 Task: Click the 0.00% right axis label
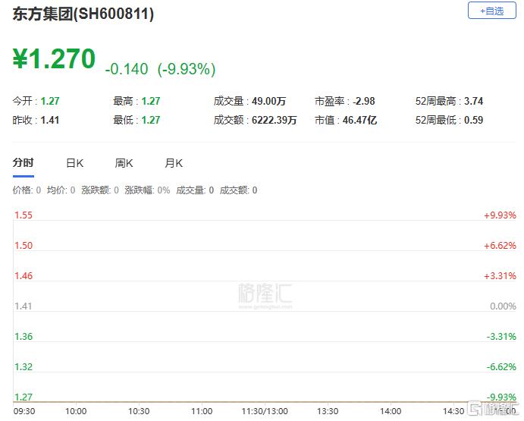503,306
